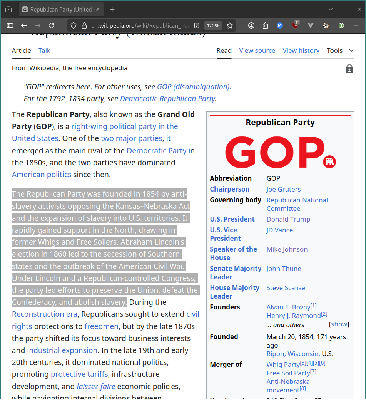366x400 pixels.
Task: Open the industrial expansion link
Action: (62, 350)
